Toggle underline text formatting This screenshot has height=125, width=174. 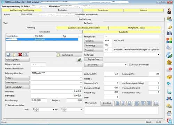click(x=129, y=103)
